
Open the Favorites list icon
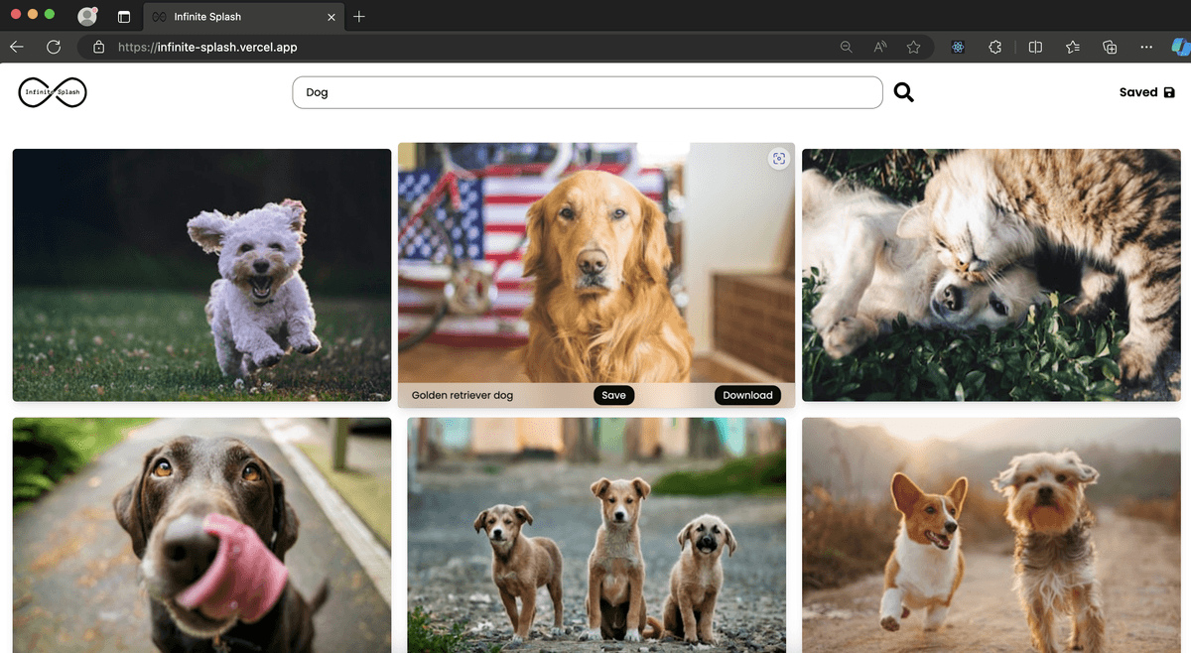click(1073, 47)
